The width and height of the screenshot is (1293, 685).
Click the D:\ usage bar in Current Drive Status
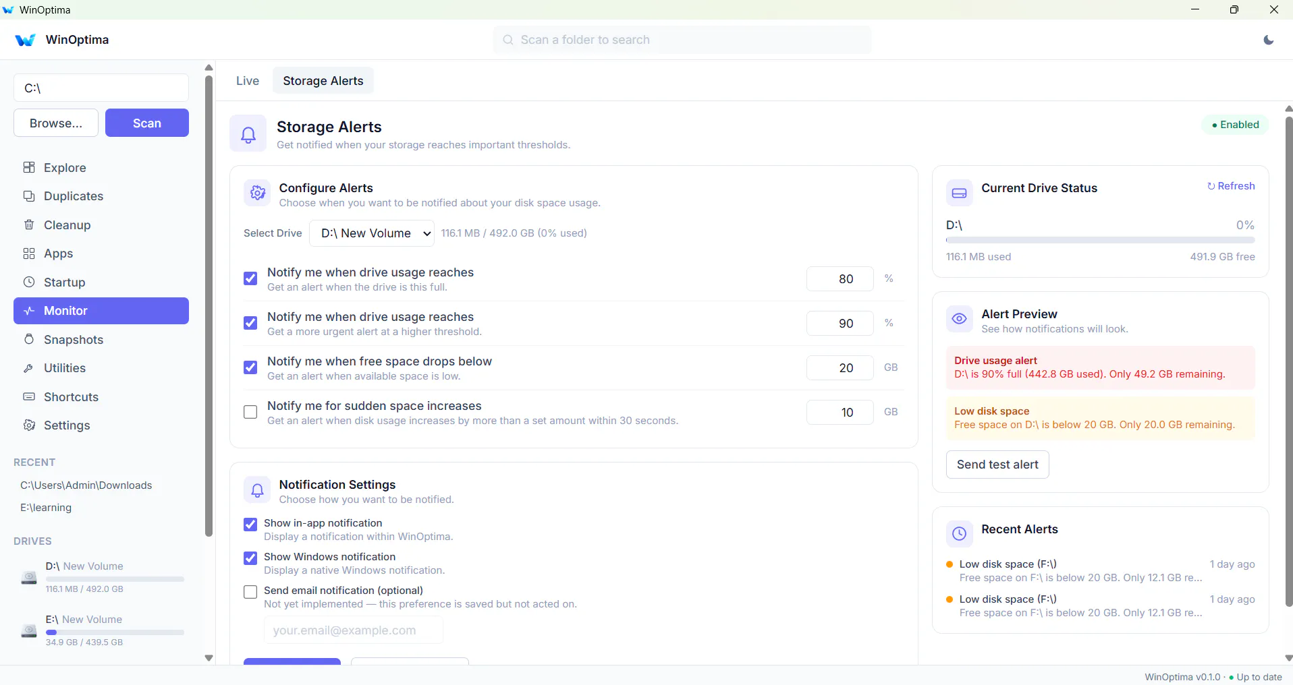pos(1101,240)
